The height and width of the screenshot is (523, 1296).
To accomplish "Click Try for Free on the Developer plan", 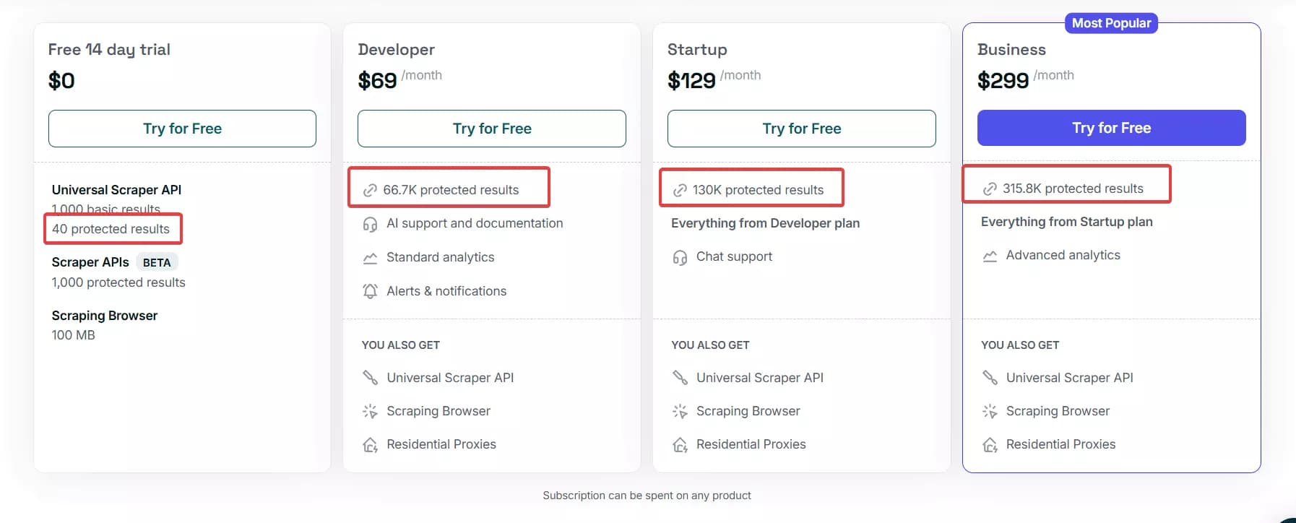I will (x=492, y=128).
